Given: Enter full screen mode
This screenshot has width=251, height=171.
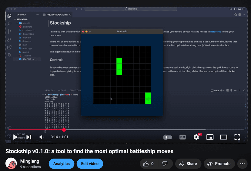Looking at the screenshot, I should [237, 137].
